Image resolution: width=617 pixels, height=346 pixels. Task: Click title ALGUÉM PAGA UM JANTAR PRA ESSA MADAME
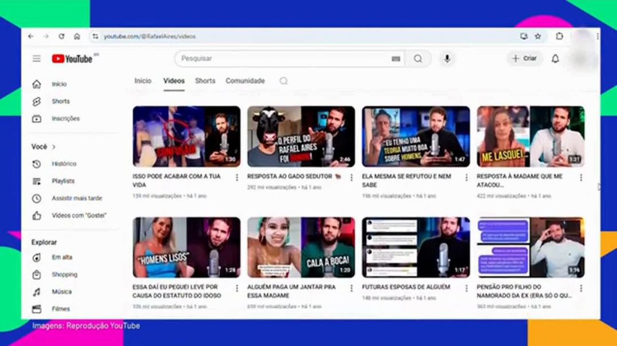pos(291,292)
